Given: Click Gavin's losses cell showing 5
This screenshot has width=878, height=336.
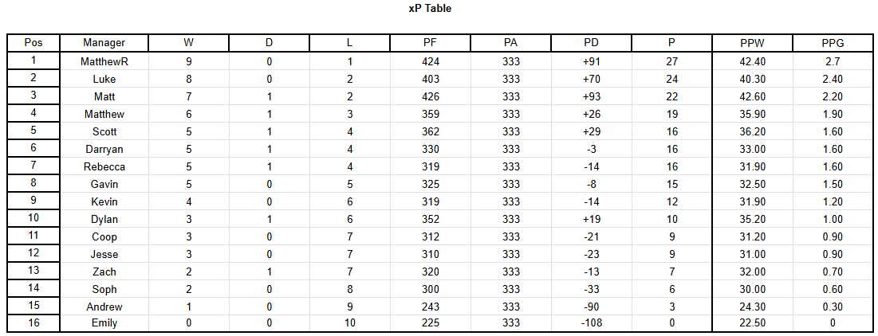Looking at the screenshot, I should 350,184.
